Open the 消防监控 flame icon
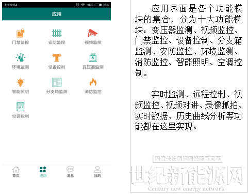248x194 pixels. 93,82
